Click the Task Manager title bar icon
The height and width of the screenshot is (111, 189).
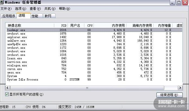pyautogui.click(x=2, y=2)
